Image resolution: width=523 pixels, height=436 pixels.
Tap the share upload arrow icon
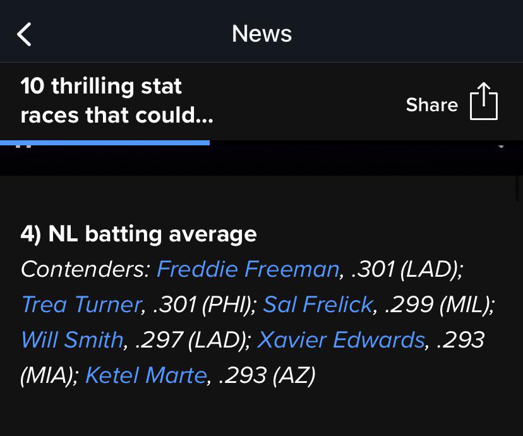[484, 101]
